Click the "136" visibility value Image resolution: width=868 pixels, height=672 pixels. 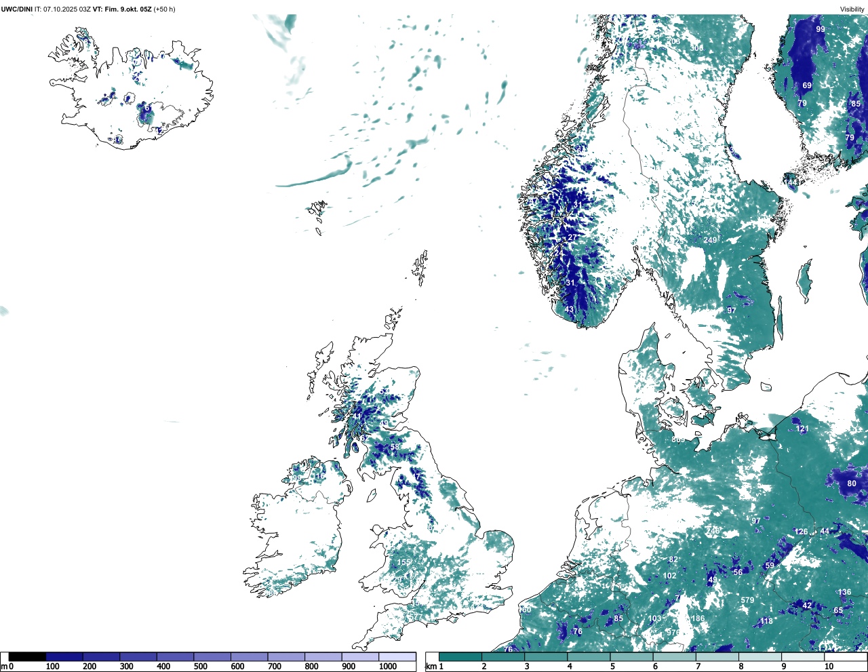coord(844,592)
